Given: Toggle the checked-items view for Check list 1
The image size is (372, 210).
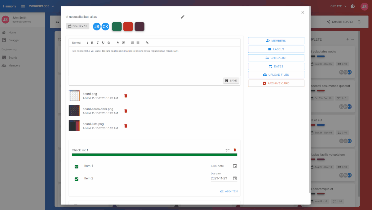Looking at the screenshot, I should 228,150.
